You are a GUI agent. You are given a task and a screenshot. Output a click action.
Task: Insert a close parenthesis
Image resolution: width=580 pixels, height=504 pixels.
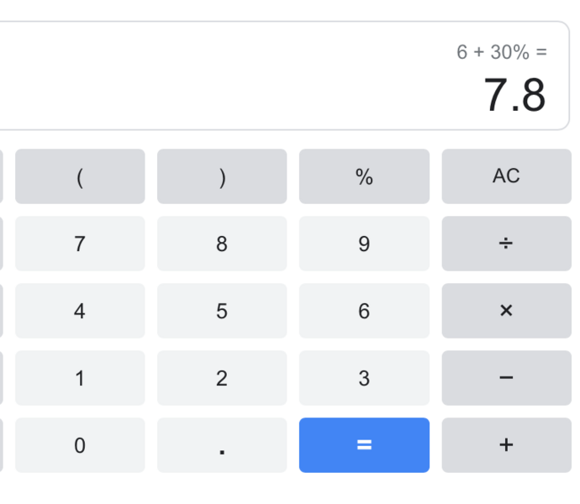pos(222,176)
